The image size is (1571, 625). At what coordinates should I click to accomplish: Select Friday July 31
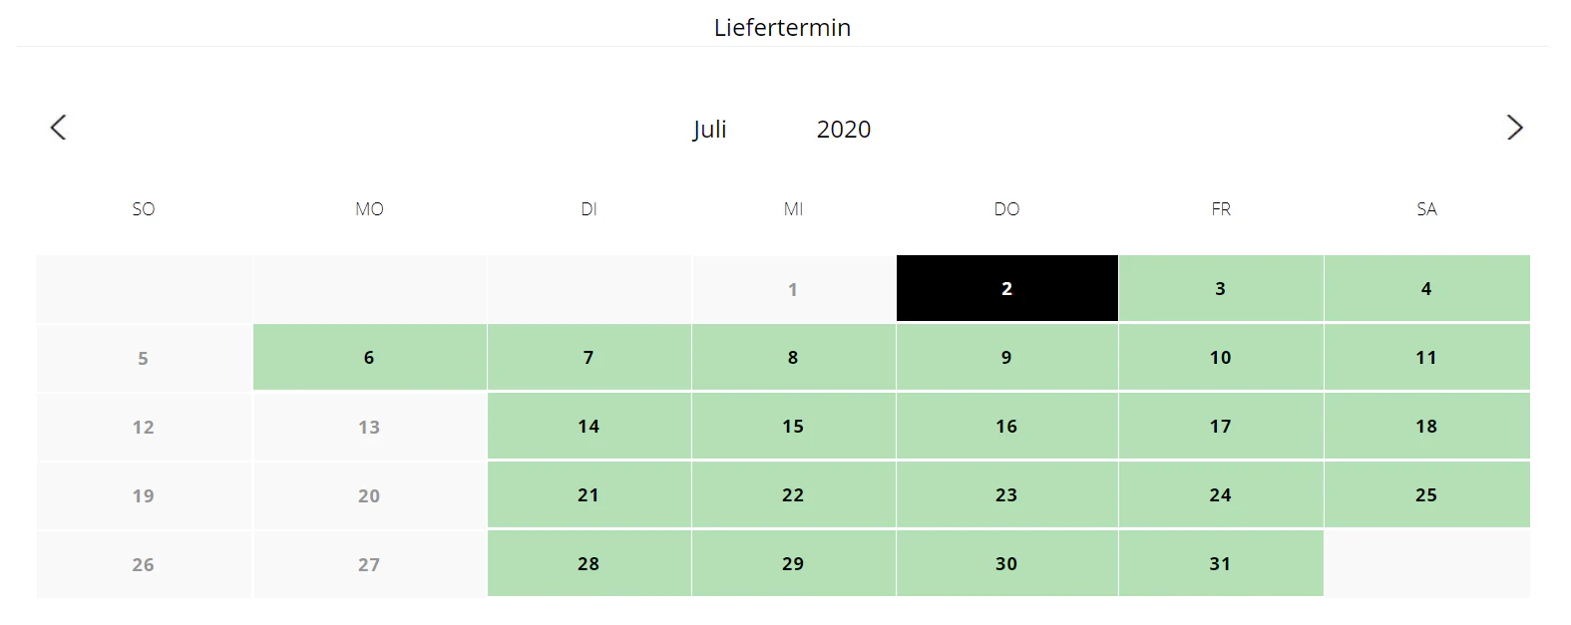click(1221, 563)
